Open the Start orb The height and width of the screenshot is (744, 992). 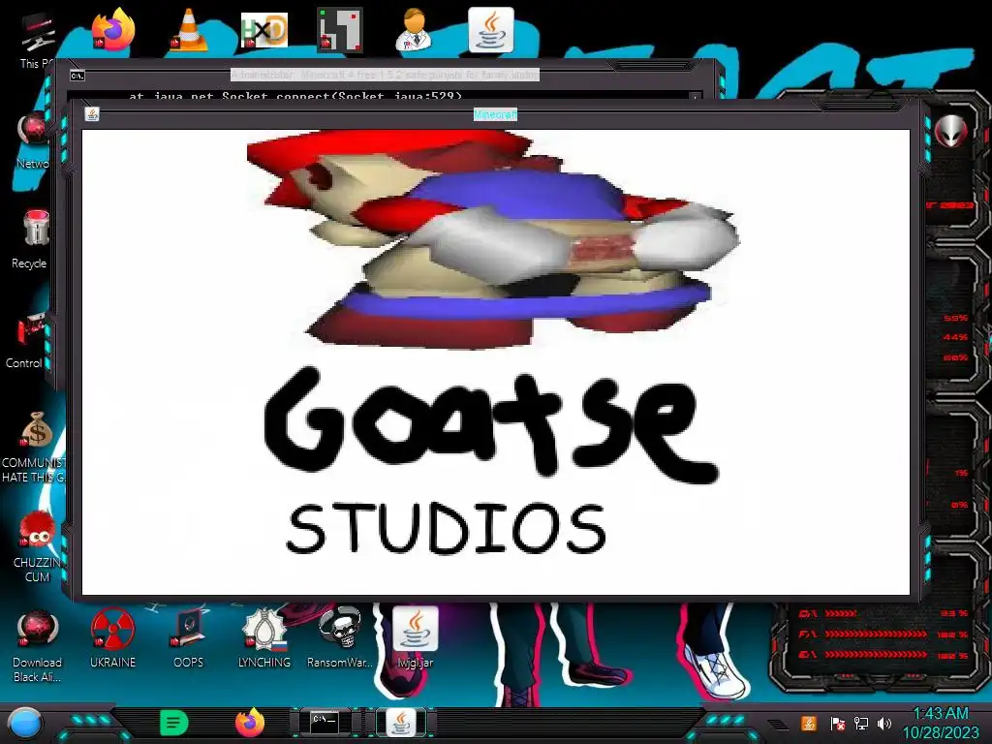[x=25, y=725]
